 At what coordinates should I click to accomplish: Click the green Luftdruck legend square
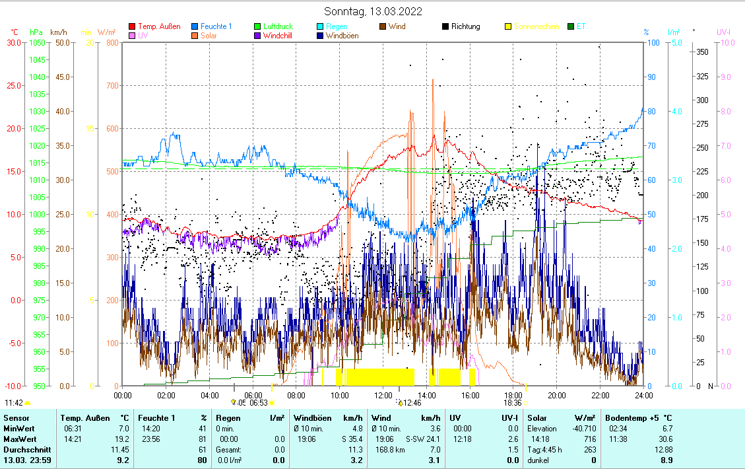[x=258, y=26]
